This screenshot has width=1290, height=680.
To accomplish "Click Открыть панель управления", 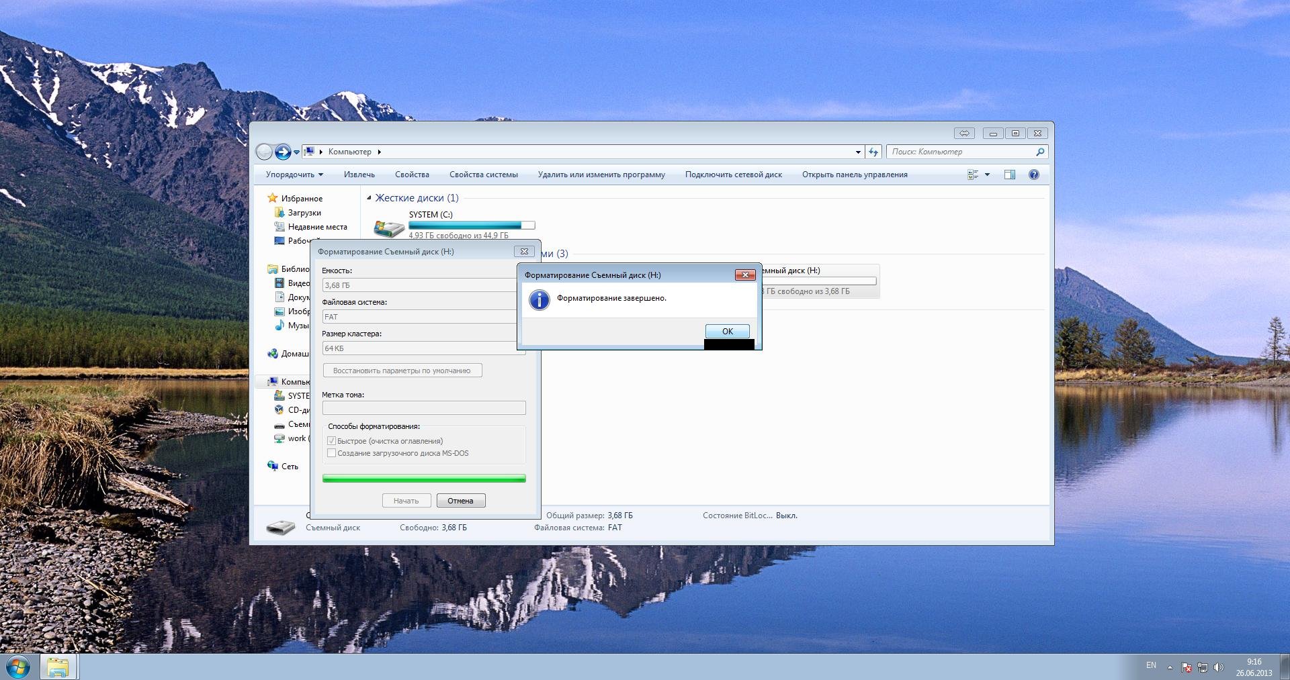I will [x=855, y=175].
